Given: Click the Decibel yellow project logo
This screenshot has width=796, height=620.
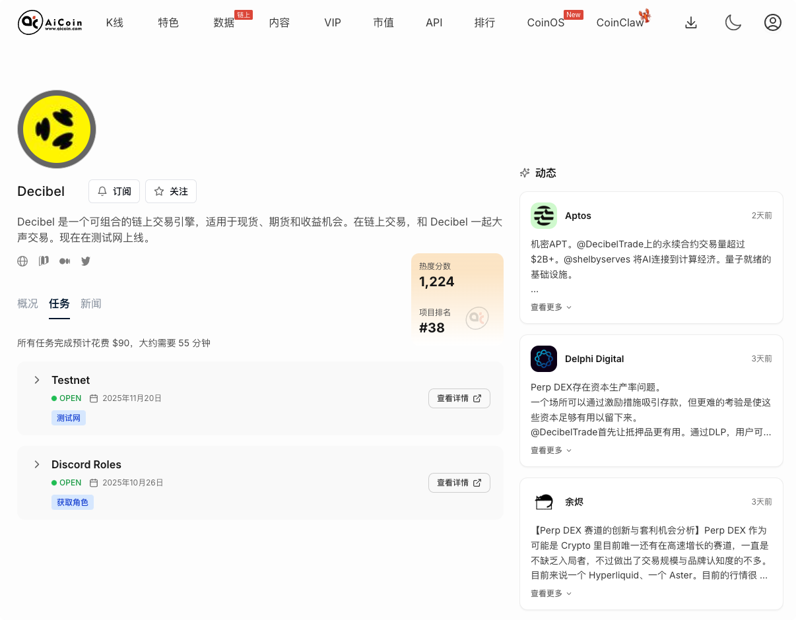Looking at the screenshot, I should [x=57, y=129].
